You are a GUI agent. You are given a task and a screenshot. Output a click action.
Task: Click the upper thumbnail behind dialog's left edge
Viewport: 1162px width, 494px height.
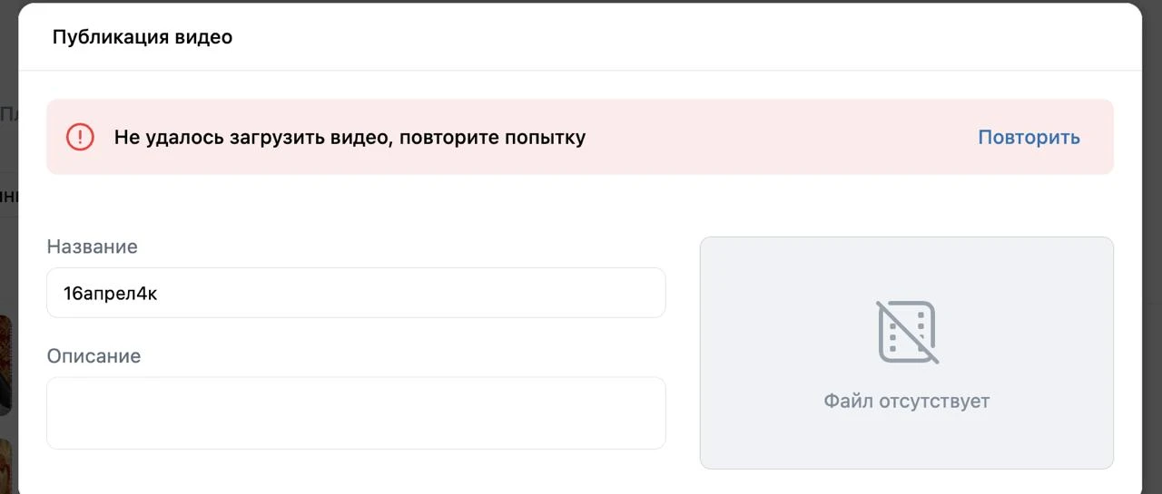(6, 363)
